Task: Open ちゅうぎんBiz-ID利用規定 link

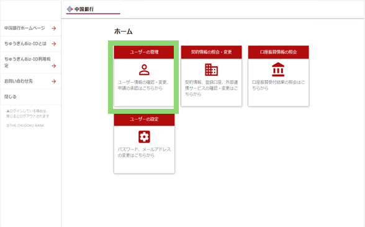Action: [x=27, y=62]
